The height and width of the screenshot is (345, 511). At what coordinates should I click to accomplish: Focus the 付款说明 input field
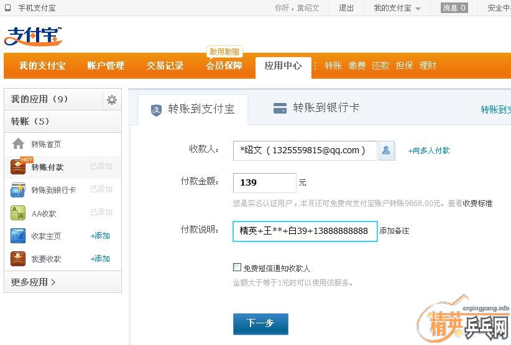coord(305,231)
